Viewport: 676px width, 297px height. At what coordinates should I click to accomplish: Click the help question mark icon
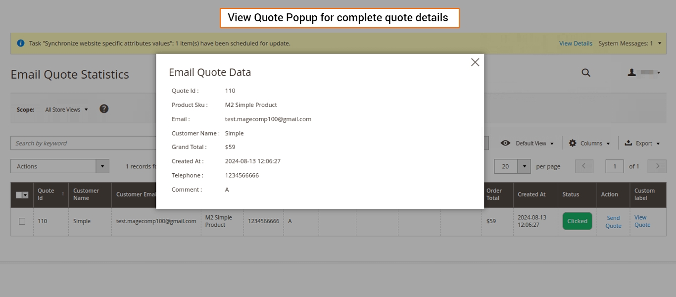point(104,109)
